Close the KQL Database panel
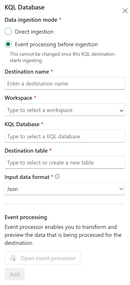This screenshot has width=130, height=285. 125,11
